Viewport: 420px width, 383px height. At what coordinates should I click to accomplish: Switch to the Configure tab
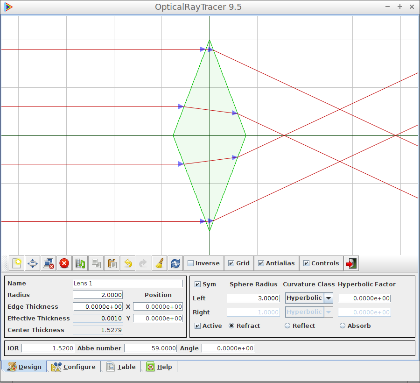[x=74, y=367]
